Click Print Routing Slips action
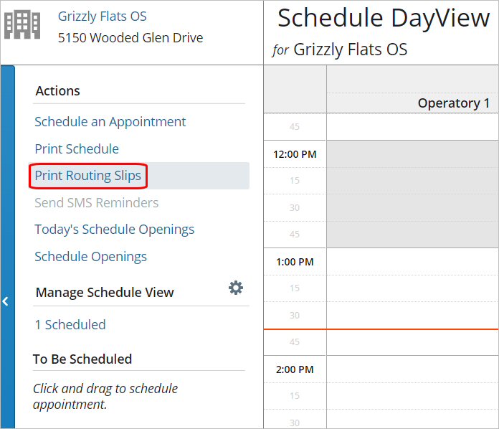The width and height of the screenshot is (499, 429). pos(88,176)
